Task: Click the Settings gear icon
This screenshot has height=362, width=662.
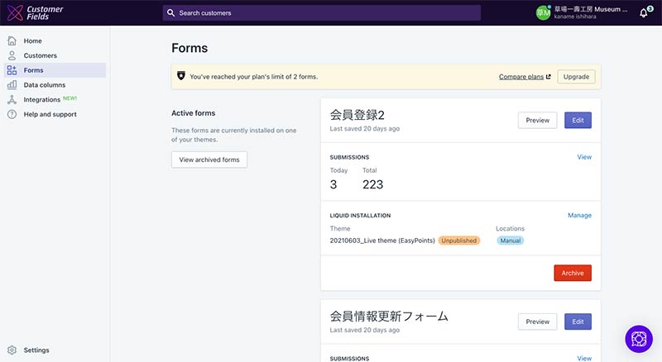Action: [x=12, y=350]
